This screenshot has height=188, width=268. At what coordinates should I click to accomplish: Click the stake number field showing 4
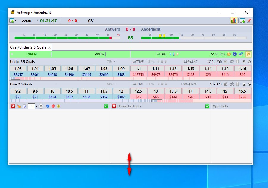pyautogui.click(x=31, y=106)
